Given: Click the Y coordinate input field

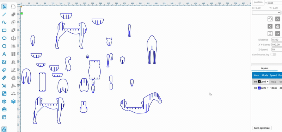Looking at the screenshot, I should (x=275, y=3).
